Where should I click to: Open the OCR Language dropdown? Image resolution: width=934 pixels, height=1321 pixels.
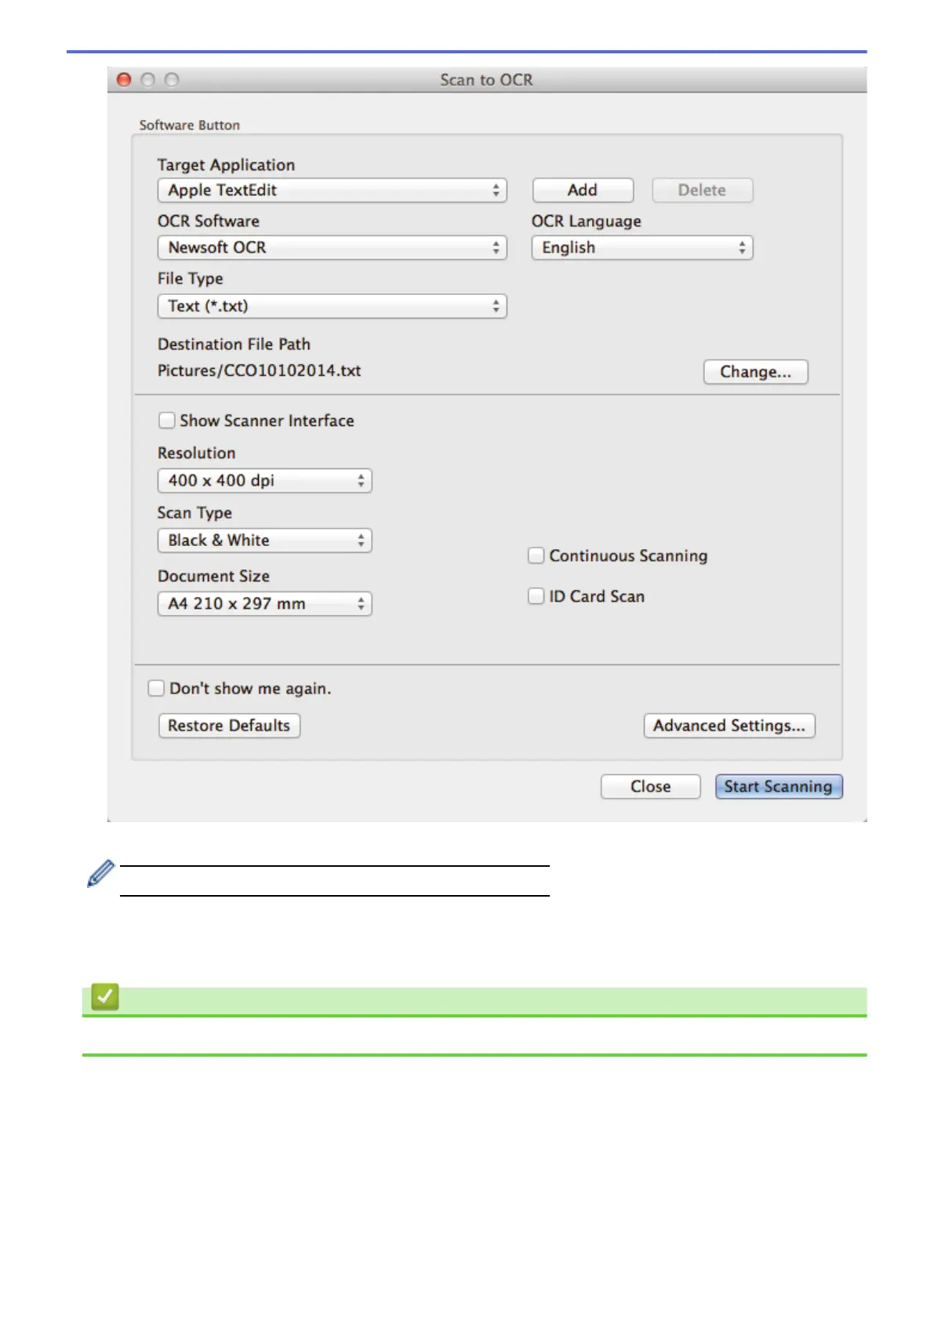click(x=641, y=248)
